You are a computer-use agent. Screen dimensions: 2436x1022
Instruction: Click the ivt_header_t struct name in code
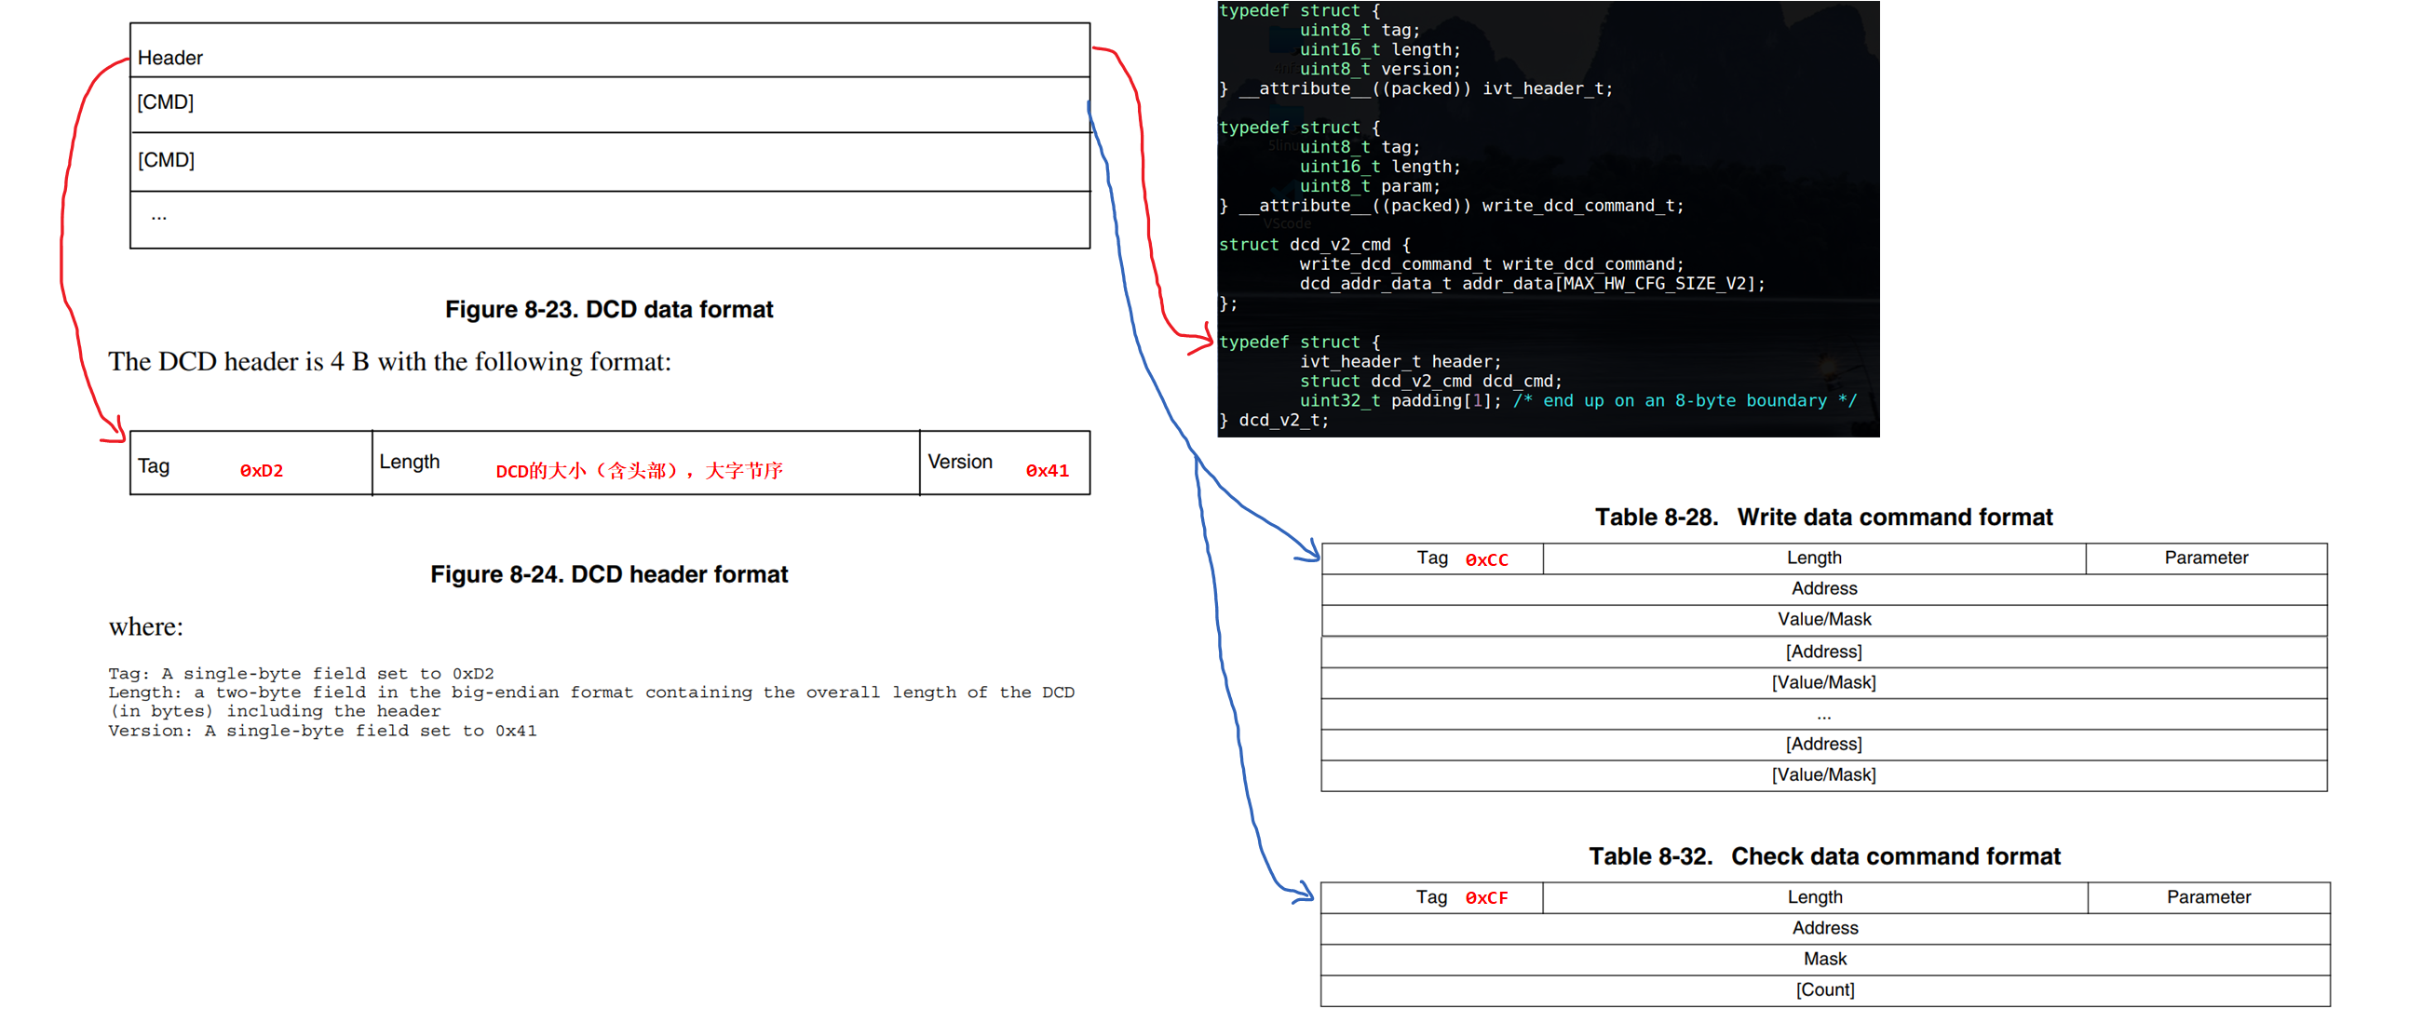[1541, 88]
